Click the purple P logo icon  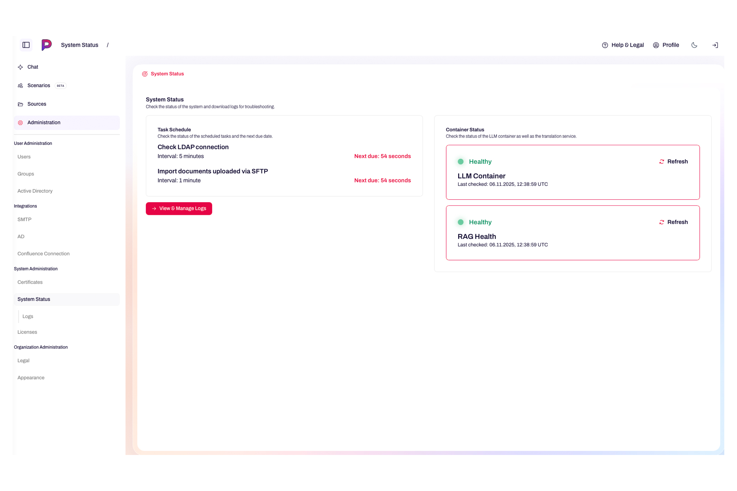[47, 45]
